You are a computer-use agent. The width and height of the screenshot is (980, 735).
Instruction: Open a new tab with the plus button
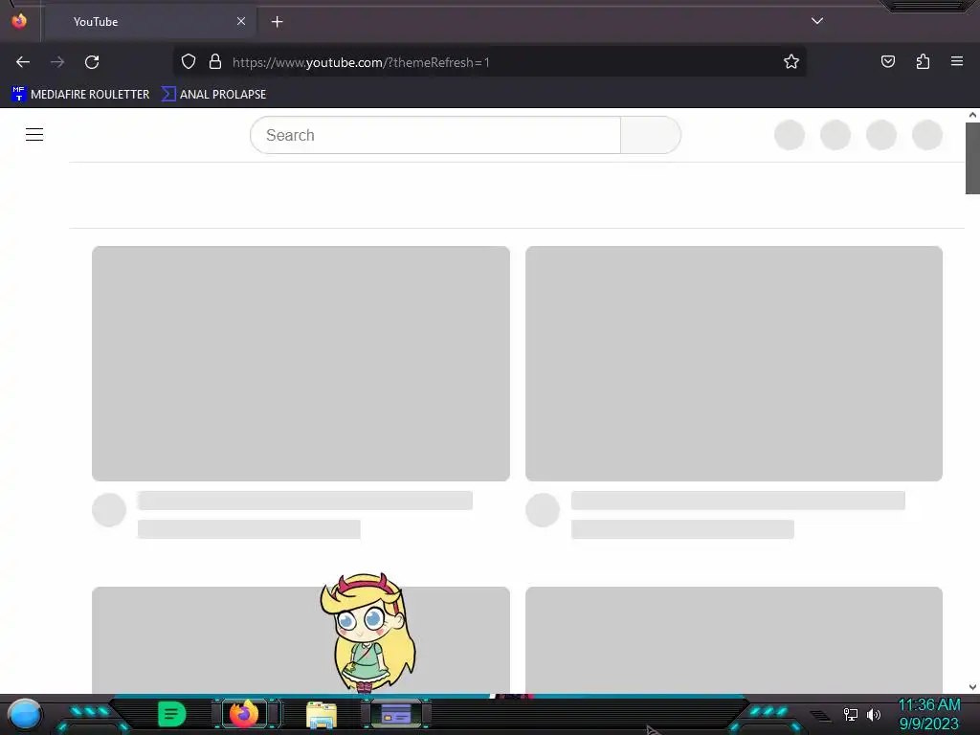click(277, 22)
